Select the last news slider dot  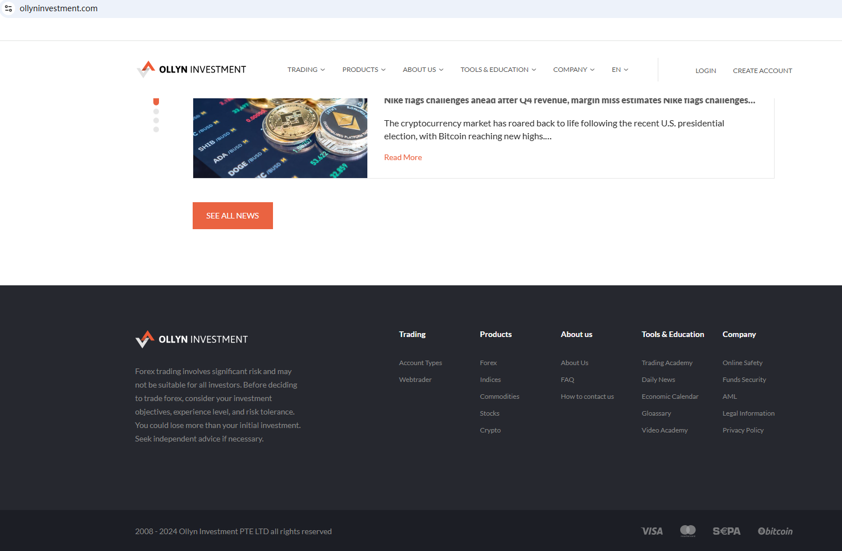[156, 129]
